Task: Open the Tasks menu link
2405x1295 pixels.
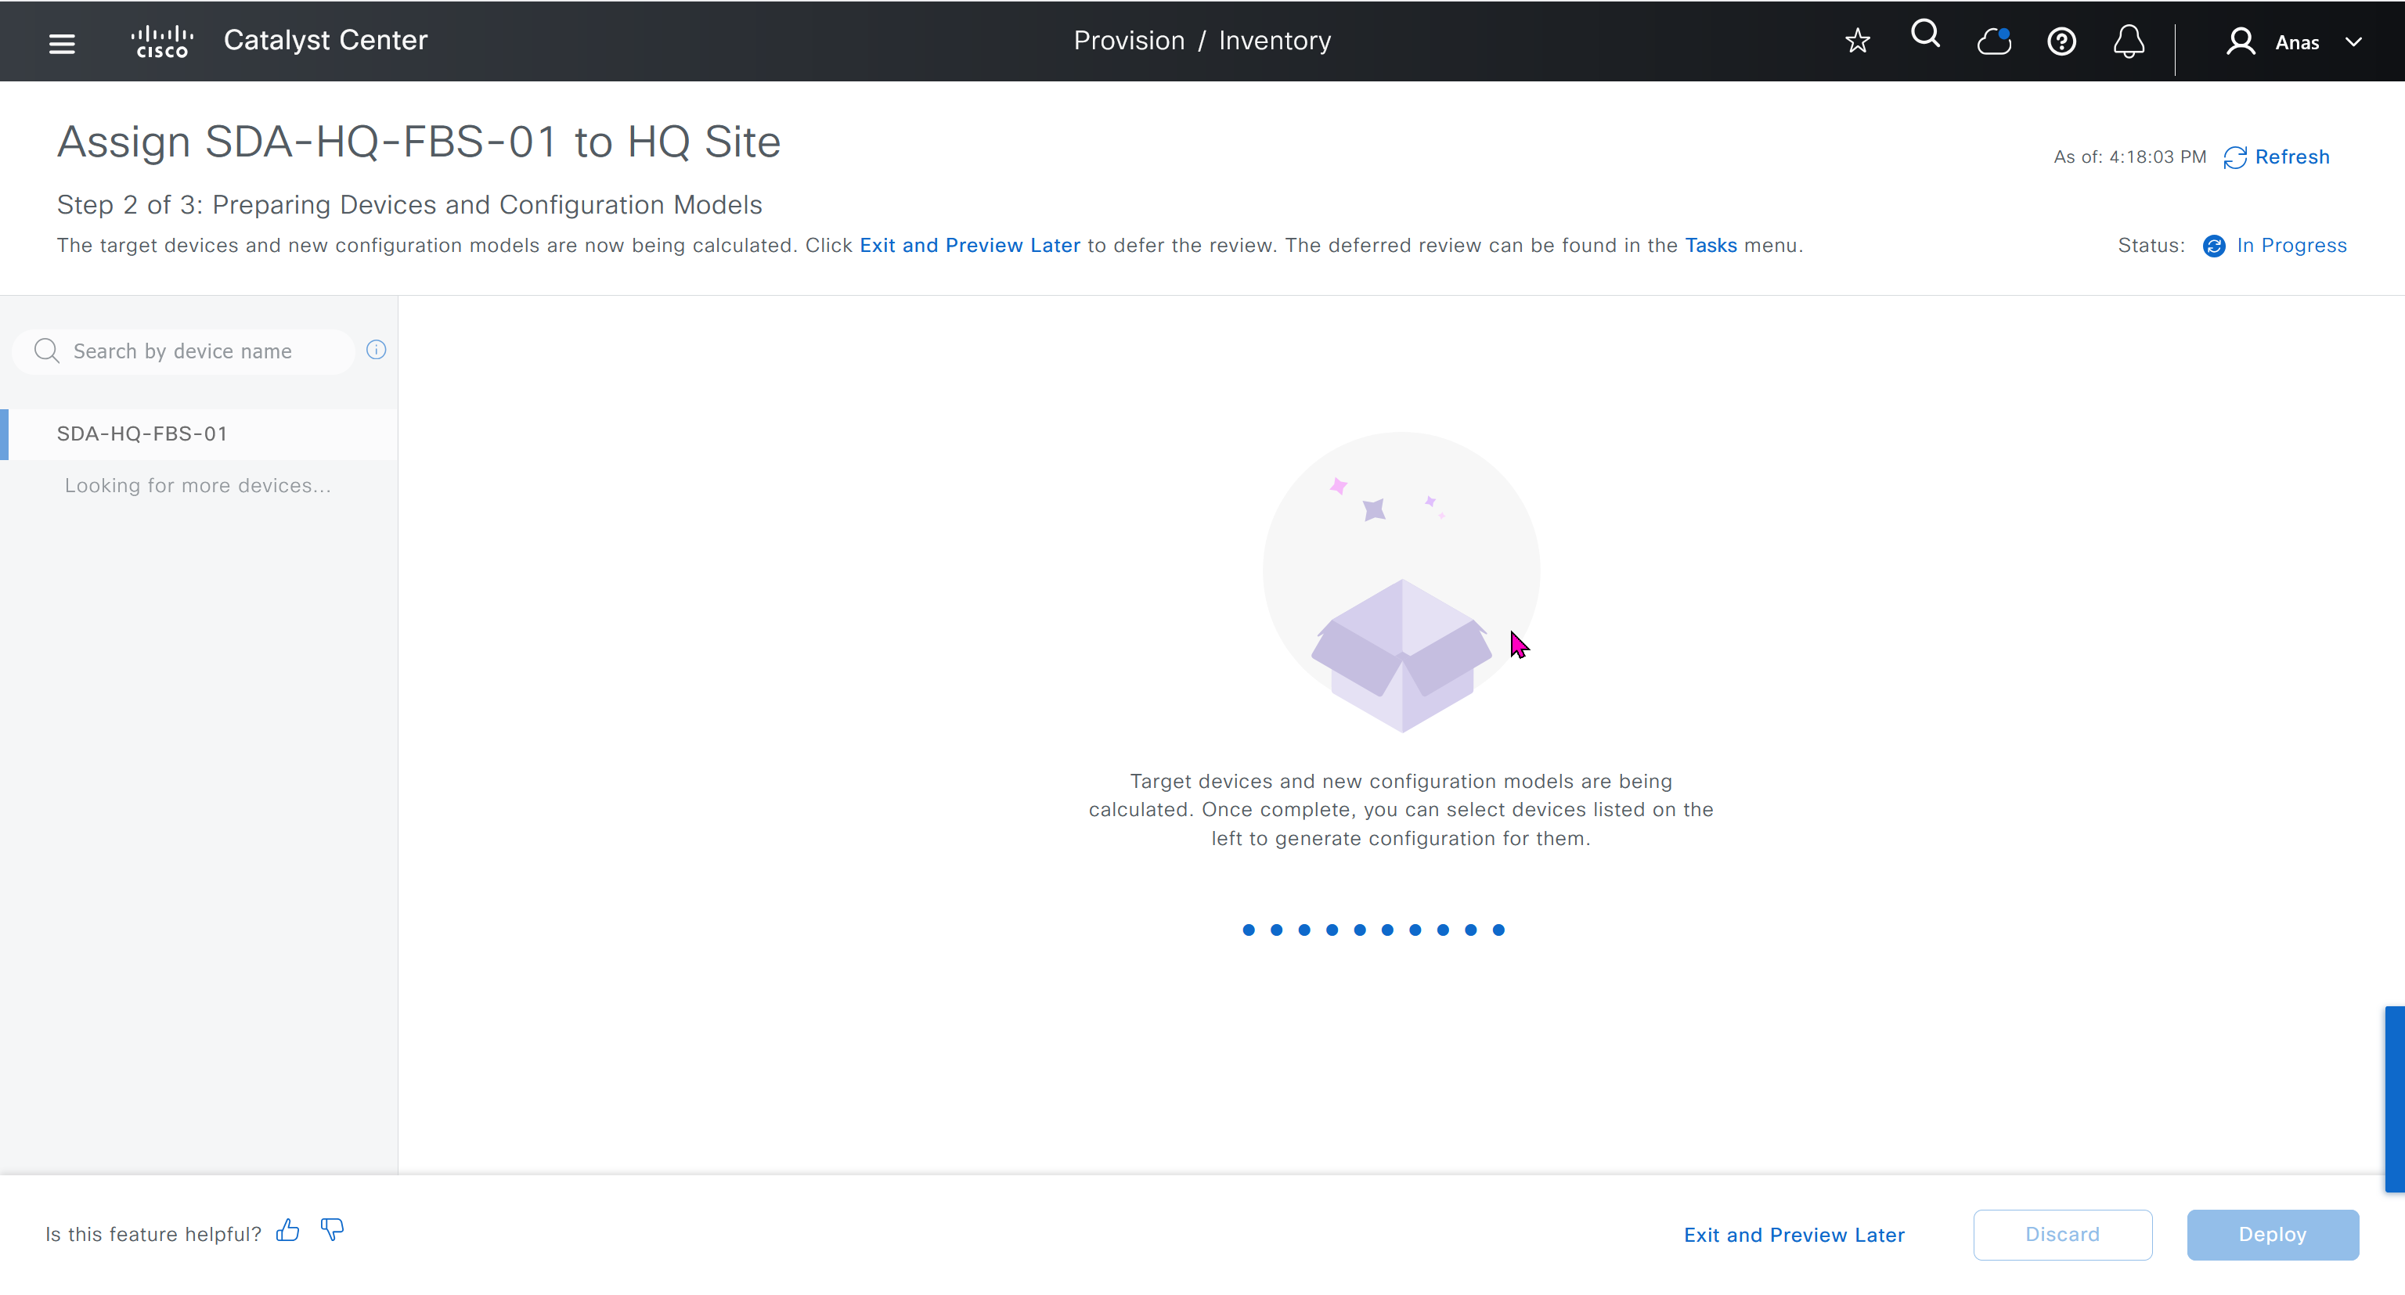Action: (1711, 246)
